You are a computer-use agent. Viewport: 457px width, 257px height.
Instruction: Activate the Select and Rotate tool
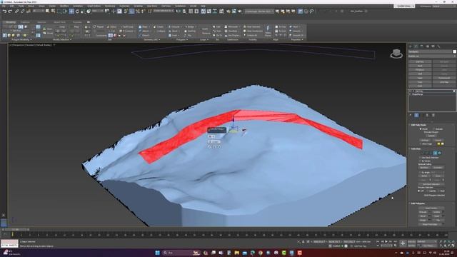click(x=77, y=11)
